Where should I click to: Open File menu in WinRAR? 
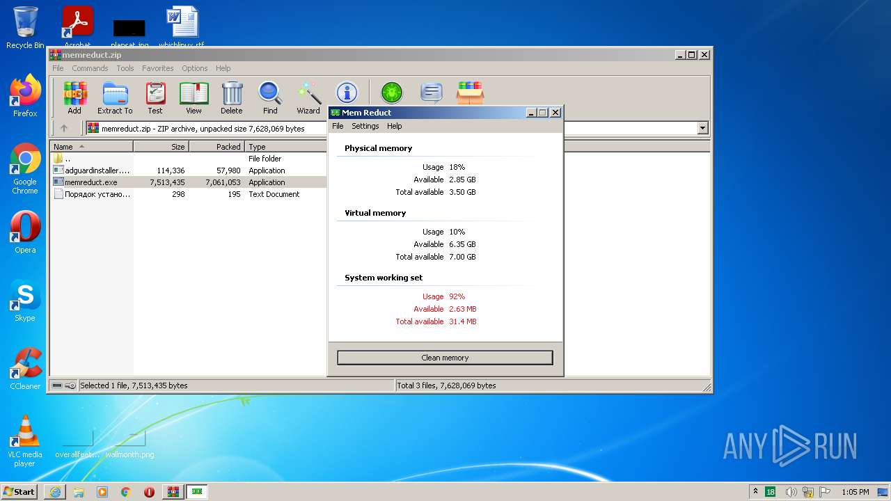(x=58, y=68)
